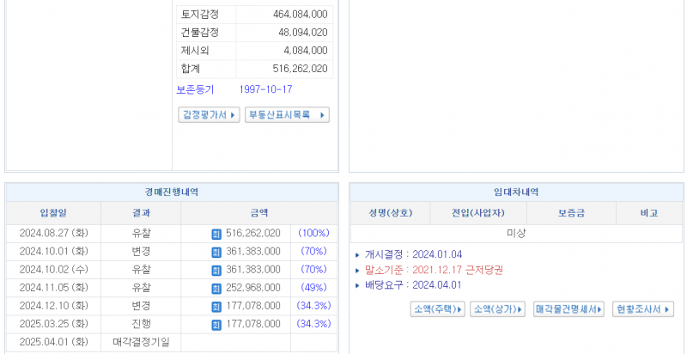This screenshot has height=354, width=687.
Task: Click the 1997-10-17 registration date
Action: [x=265, y=89]
